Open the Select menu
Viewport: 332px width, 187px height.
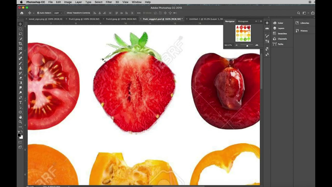(x=98, y=2)
